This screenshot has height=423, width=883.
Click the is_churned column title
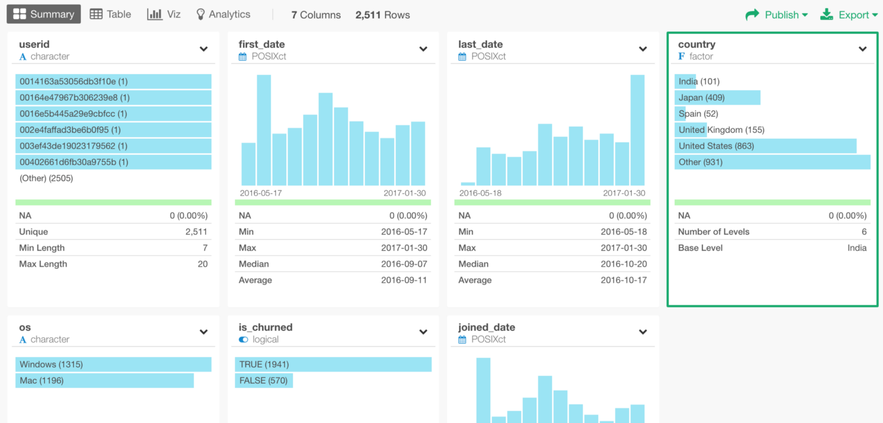[x=265, y=327]
